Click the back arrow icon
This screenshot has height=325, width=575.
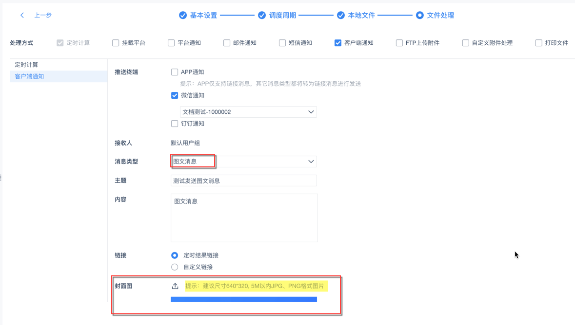(22, 16)
